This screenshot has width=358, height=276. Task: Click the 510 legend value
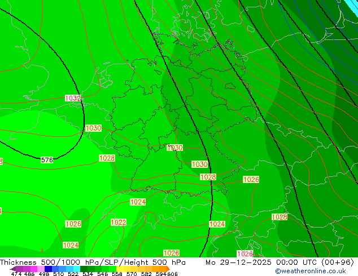click(x=59, y=274)
